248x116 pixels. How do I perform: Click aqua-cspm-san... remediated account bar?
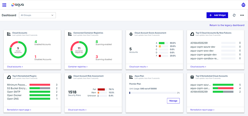tap(223, 88)
